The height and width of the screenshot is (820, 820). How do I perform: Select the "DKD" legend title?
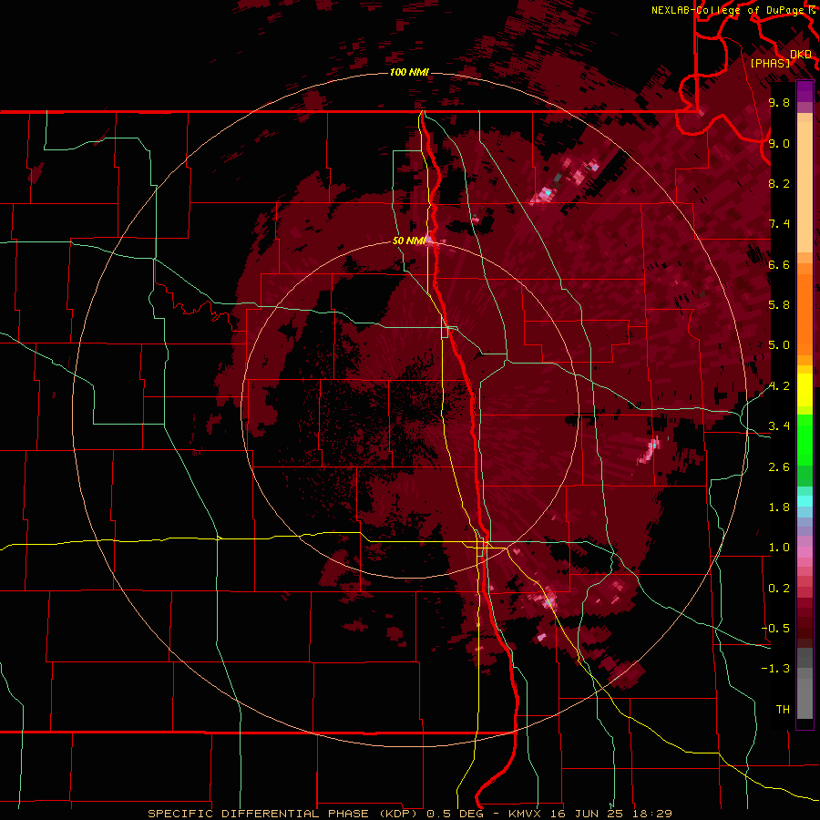(801, 55)
